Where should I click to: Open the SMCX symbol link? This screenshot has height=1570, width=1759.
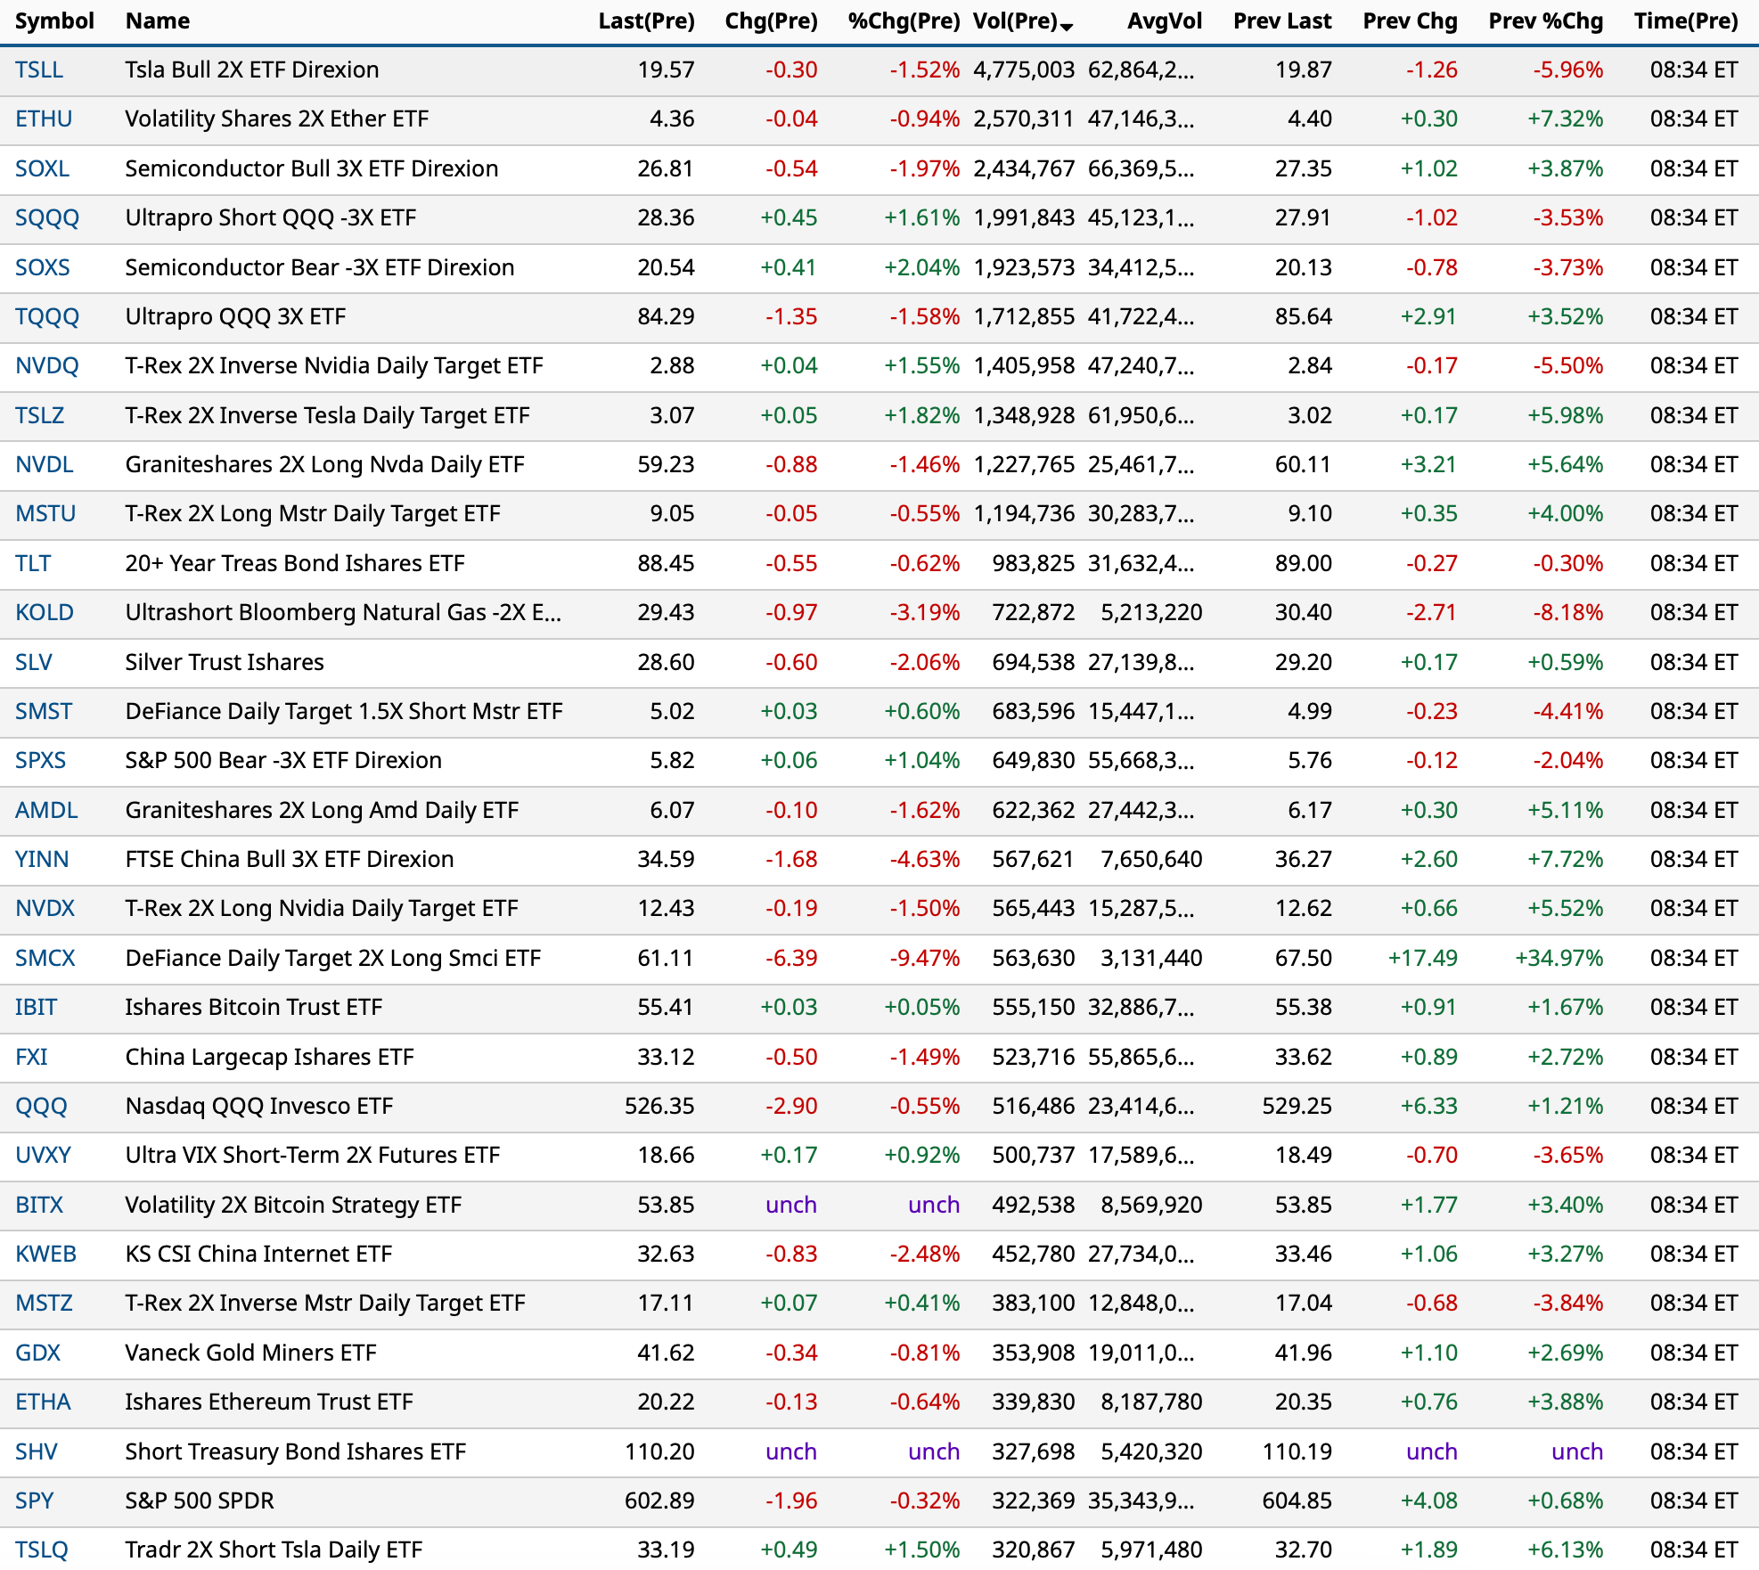[x=45, y=958]
